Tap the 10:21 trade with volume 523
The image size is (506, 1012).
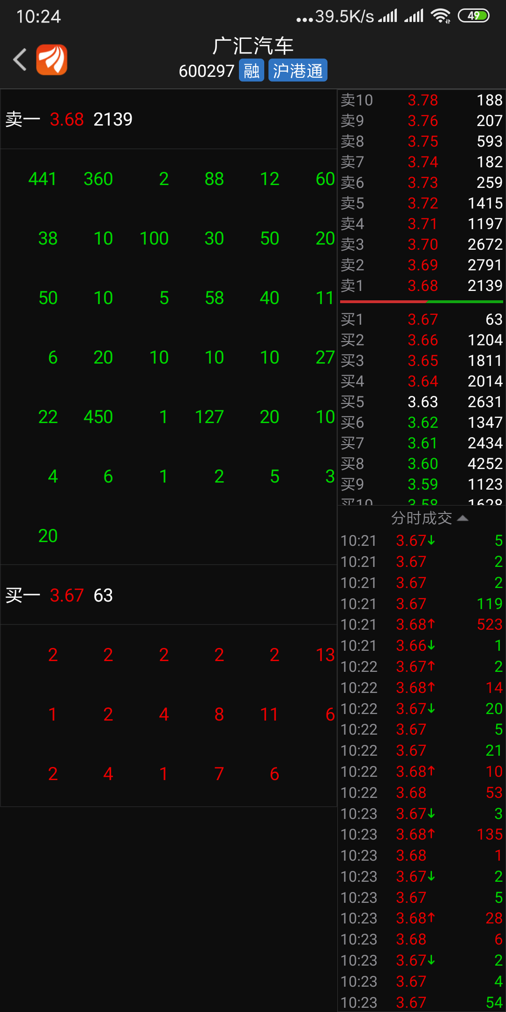click(422, 625)
